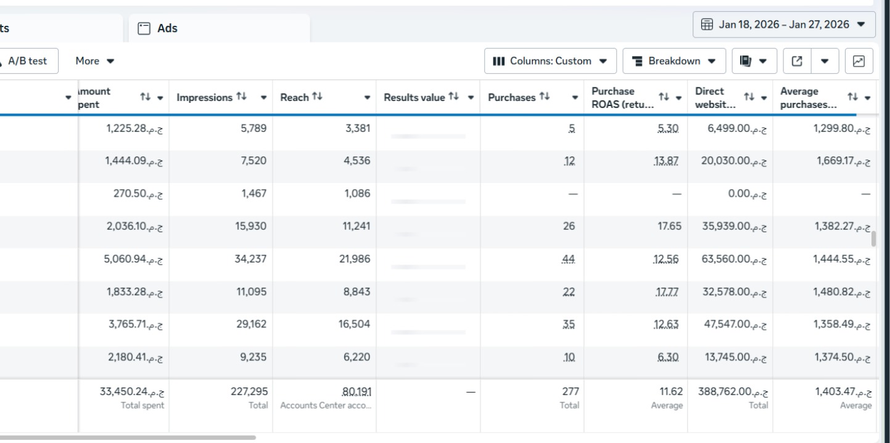
Task: Expand the Breakdown dropdown
Action: 674,61
